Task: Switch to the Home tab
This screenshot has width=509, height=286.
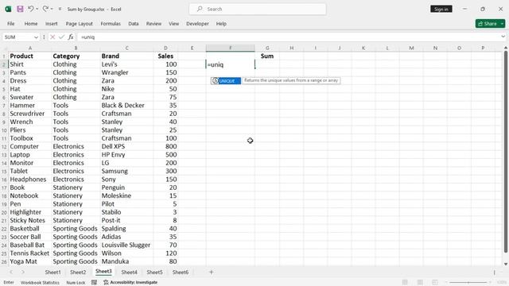Action: [31, 24]
